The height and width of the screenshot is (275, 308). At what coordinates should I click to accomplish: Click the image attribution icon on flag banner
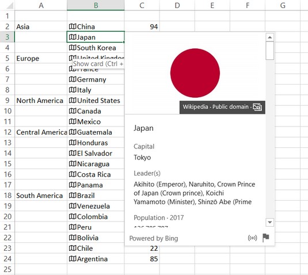[257, 107]
